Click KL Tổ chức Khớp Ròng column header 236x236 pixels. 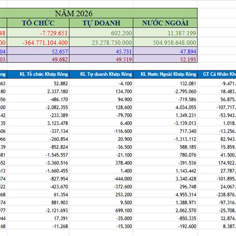coord(38,74)
